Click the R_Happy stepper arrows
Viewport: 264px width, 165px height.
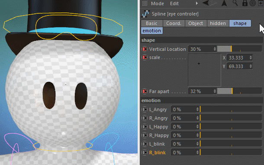[197, 135]
